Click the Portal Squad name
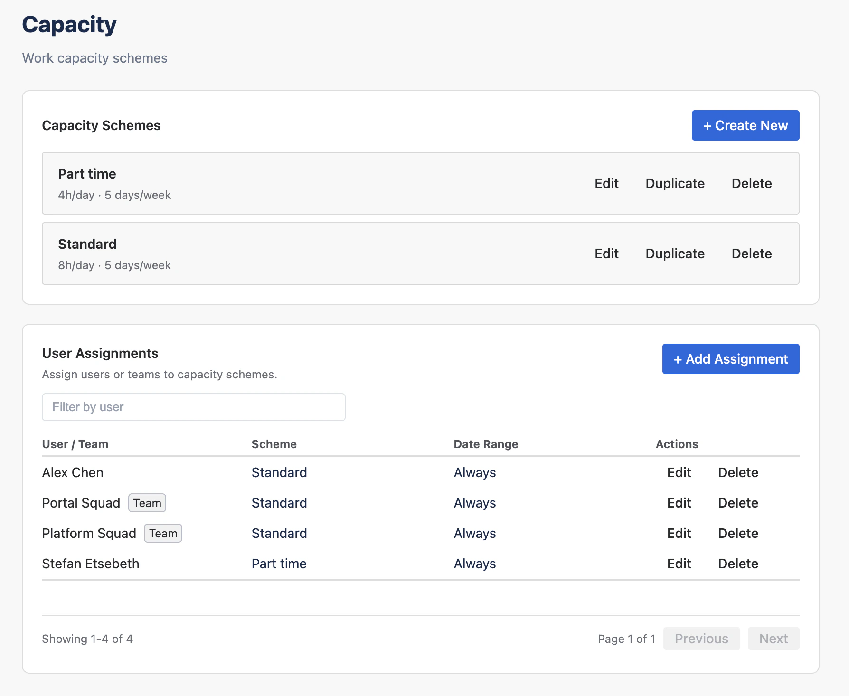Screen dimensions: 849x696 tap(81, 503)
